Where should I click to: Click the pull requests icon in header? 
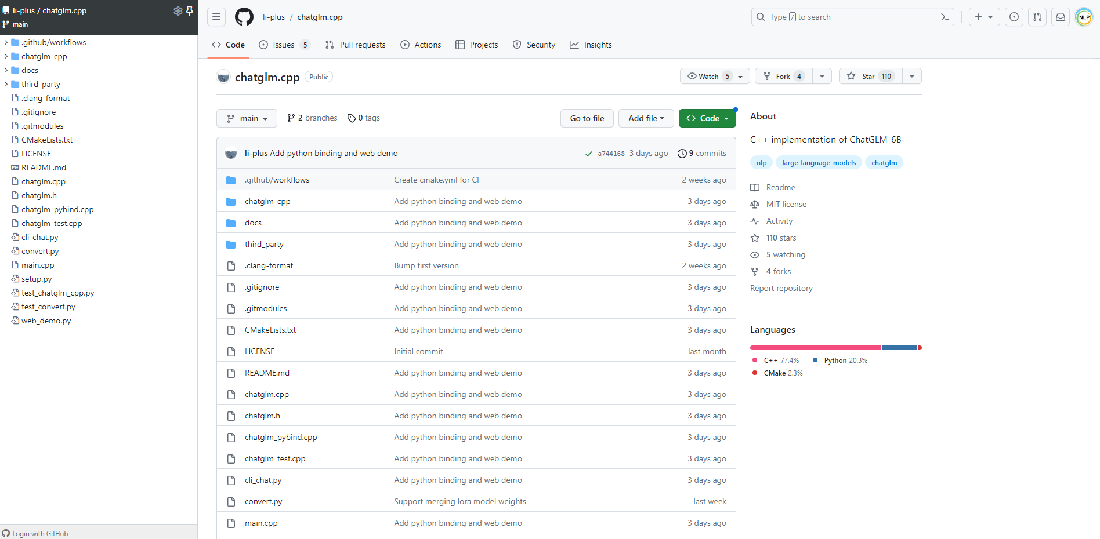point(1037,17)
